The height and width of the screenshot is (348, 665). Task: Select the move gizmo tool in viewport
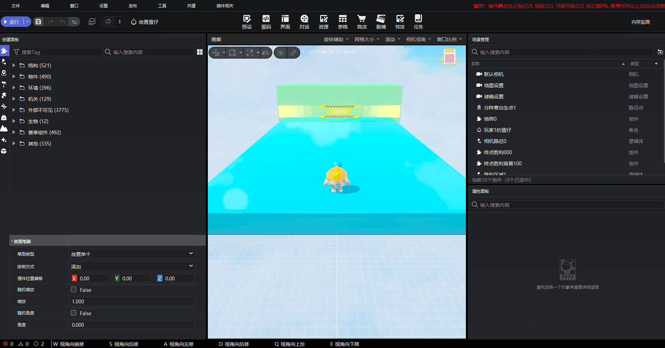click(x=216, y=53)
